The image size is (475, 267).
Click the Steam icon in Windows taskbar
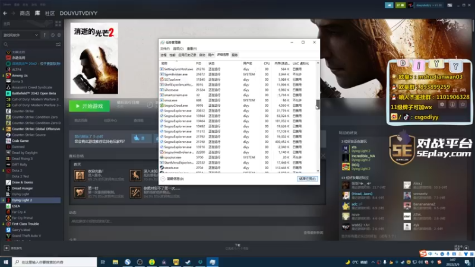click(188, 262)
